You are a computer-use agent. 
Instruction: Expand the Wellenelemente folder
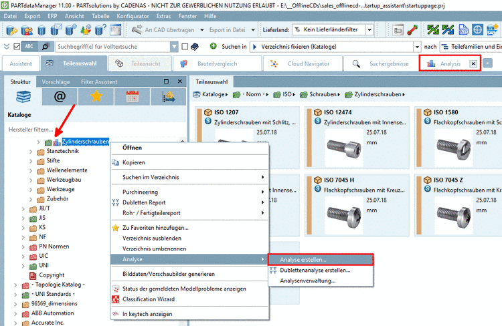[31, 170]
